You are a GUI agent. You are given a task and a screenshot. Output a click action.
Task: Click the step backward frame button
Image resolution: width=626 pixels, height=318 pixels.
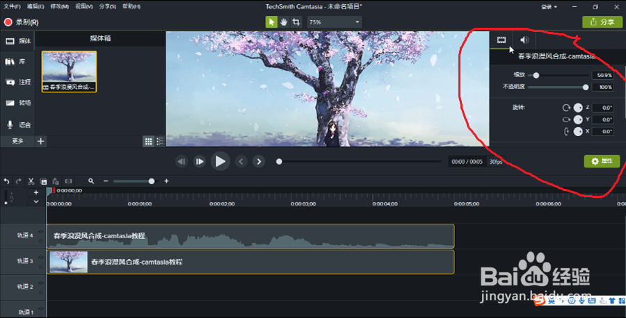(182, 161)
